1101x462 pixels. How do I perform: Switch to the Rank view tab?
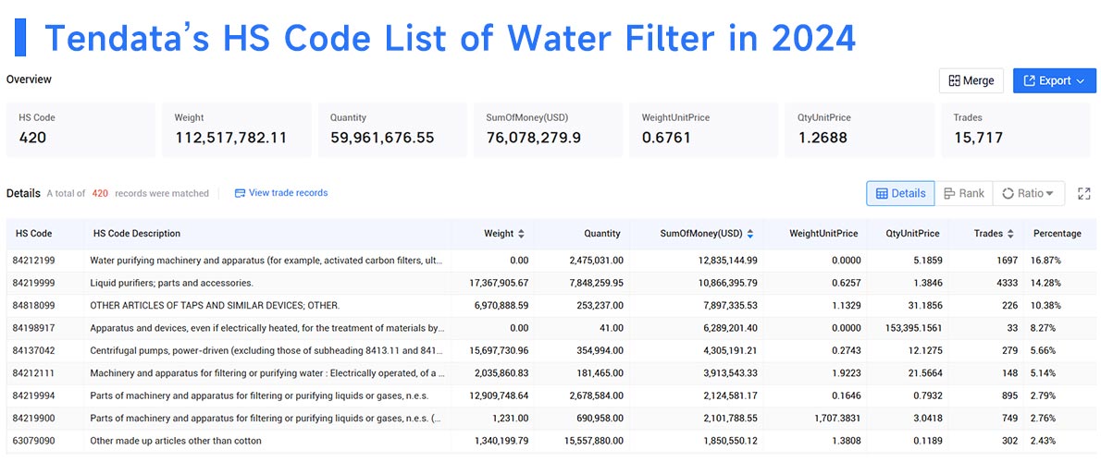click(963, 193)
